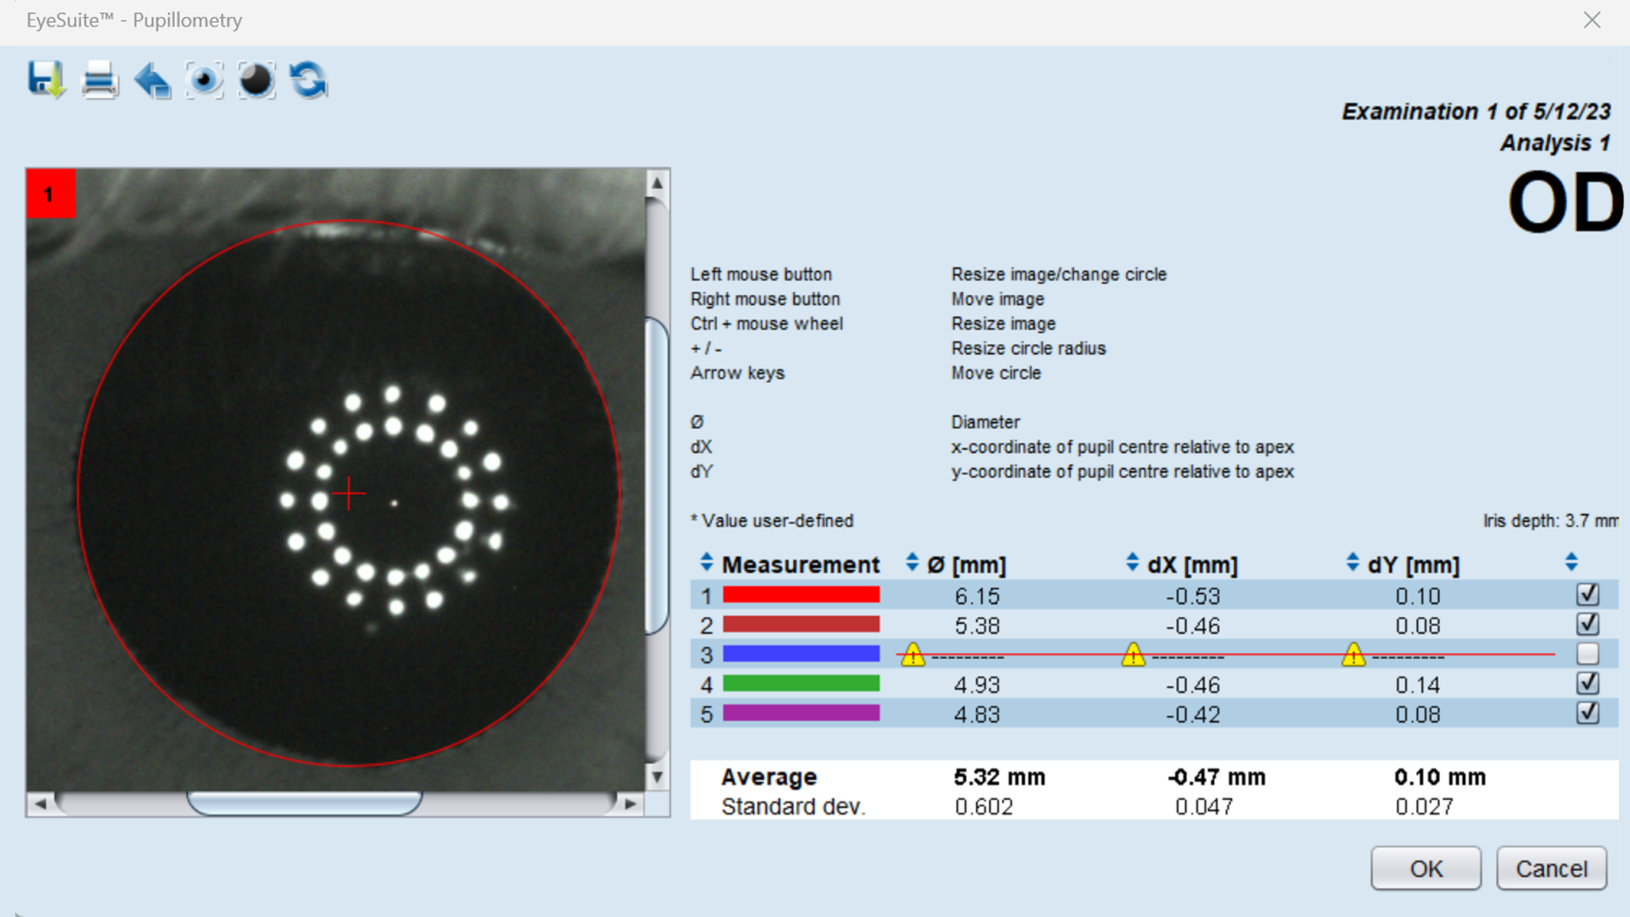
Task: Activate the eye detection icon
Action: coord(204,80)
